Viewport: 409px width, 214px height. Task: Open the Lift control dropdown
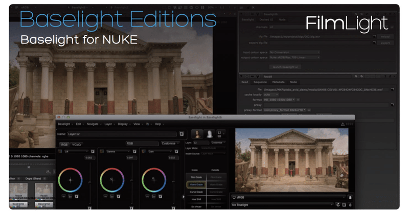click(76, 152)
